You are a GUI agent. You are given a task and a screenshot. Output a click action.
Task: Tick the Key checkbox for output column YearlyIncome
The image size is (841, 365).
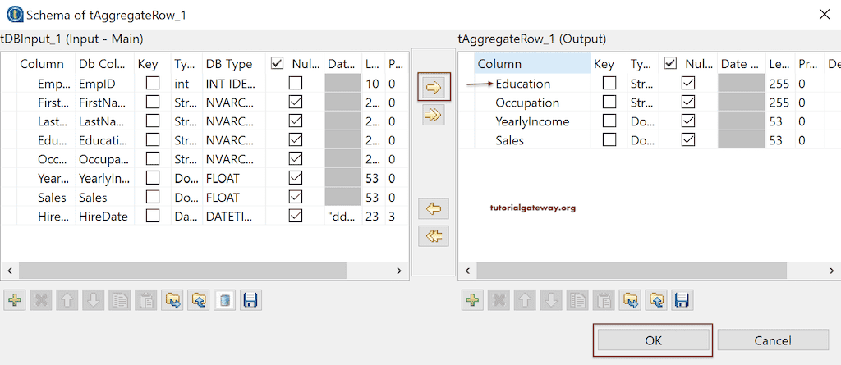tap(609, 121)
